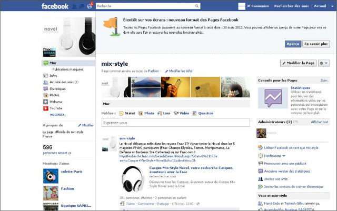Click Suiv. in Conseils pour les Pages
The width and height of the screenshot is (337, 211).
tap(324, 81)
